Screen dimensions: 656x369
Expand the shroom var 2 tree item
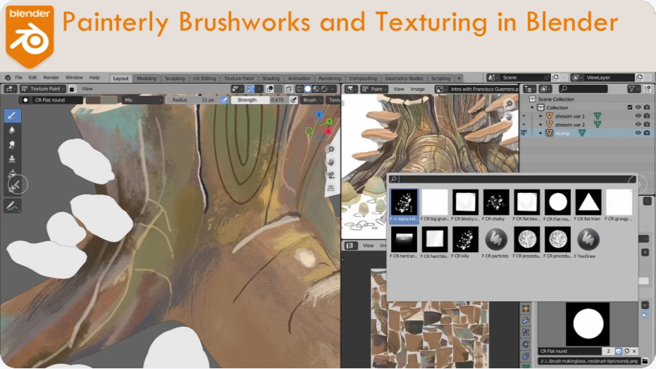pyautogui.click(x=540, y=124)
